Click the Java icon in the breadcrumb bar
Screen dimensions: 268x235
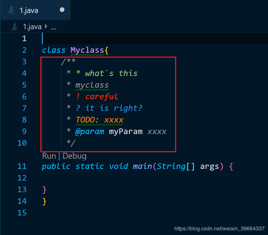pyautogui.click(x=15, y=27)
